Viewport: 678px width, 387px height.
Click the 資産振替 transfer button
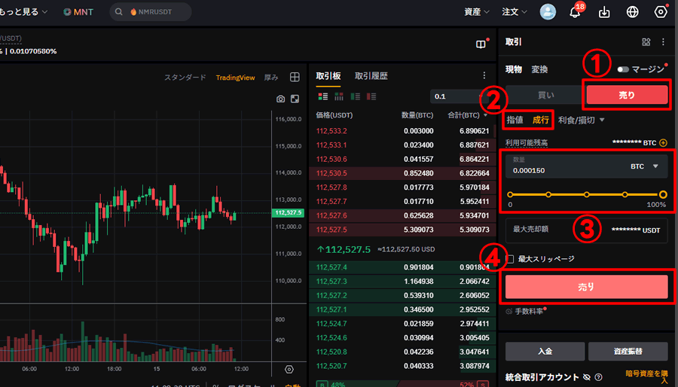[x=628, y=352]
